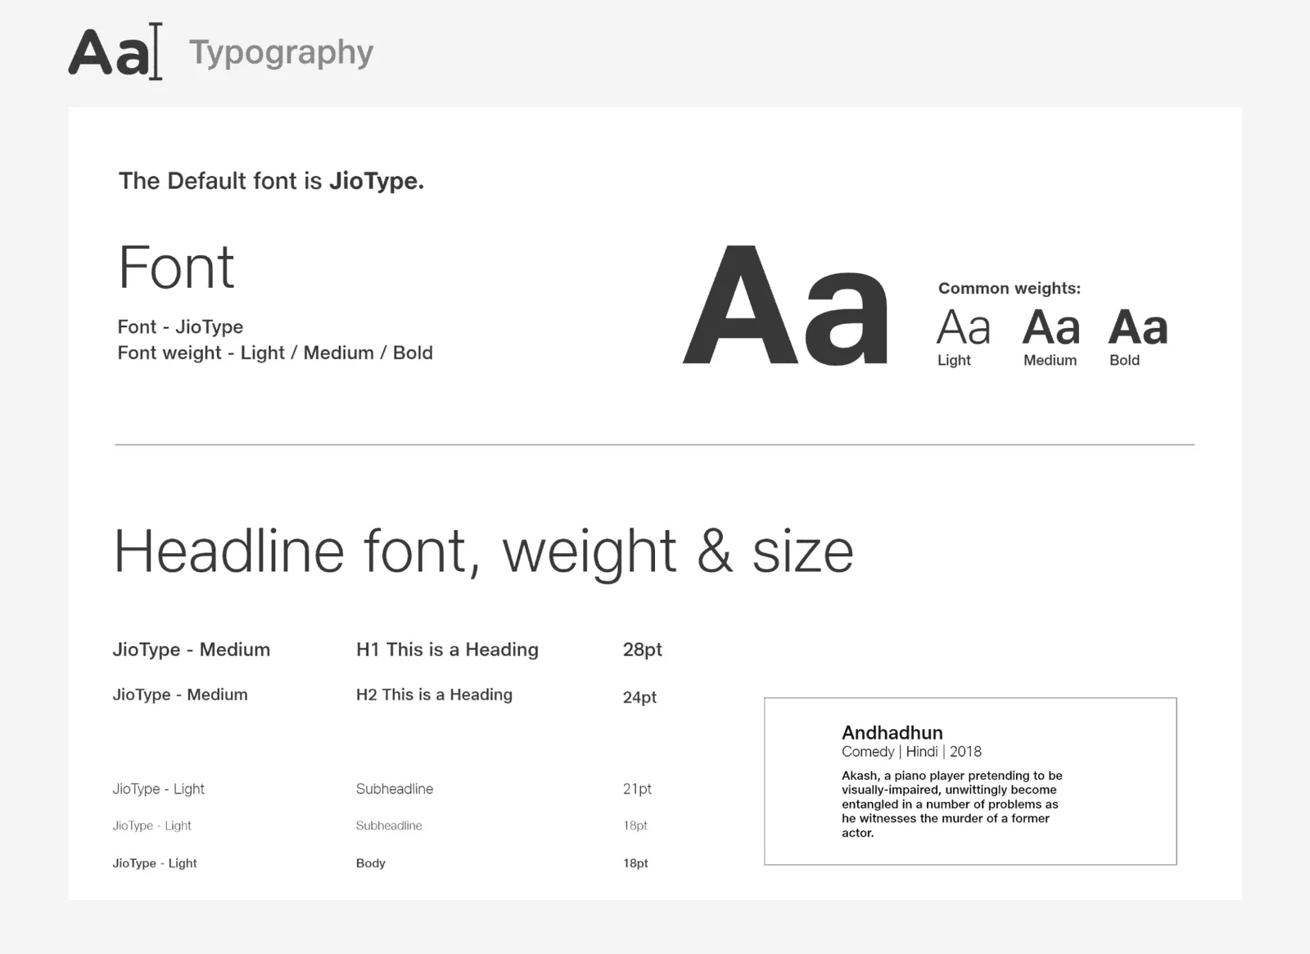This screenshot has height=954, width=1310.
Task: Click 'JioType - Medium' in the H1 row
Action: [x=191, y=650]
